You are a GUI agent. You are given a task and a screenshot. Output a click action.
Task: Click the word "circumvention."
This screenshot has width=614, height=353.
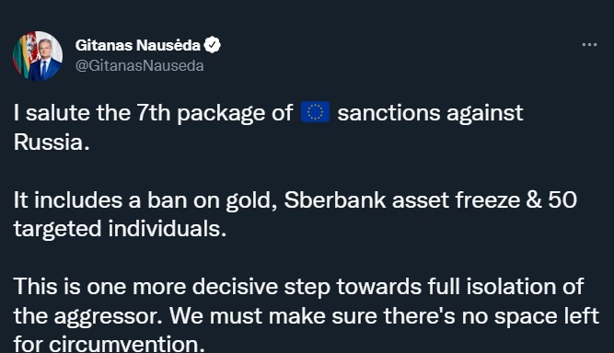[127, 344]
